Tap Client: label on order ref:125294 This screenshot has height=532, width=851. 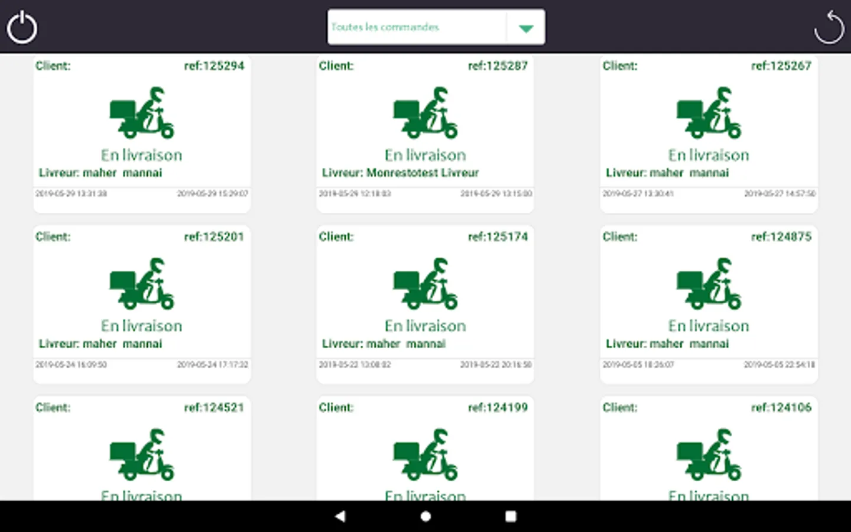pos(53,66)
